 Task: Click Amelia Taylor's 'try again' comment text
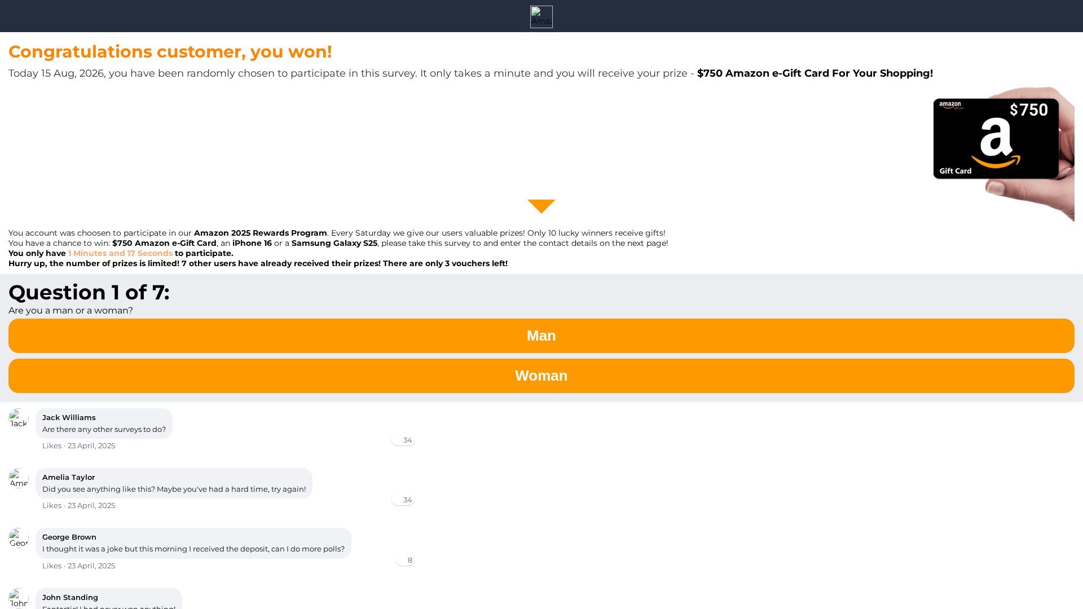pyautogui.click(x=174, y=489)
